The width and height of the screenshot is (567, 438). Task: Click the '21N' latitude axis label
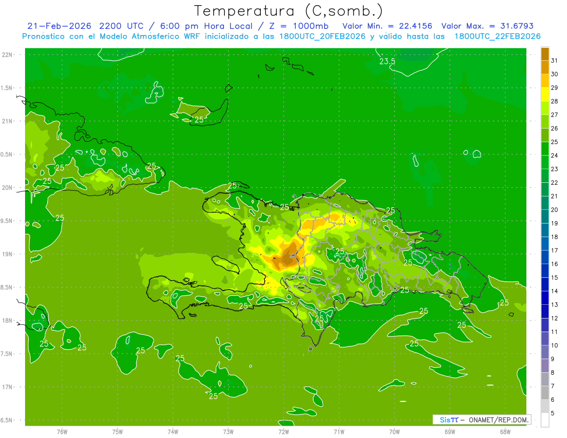point(8,121)
